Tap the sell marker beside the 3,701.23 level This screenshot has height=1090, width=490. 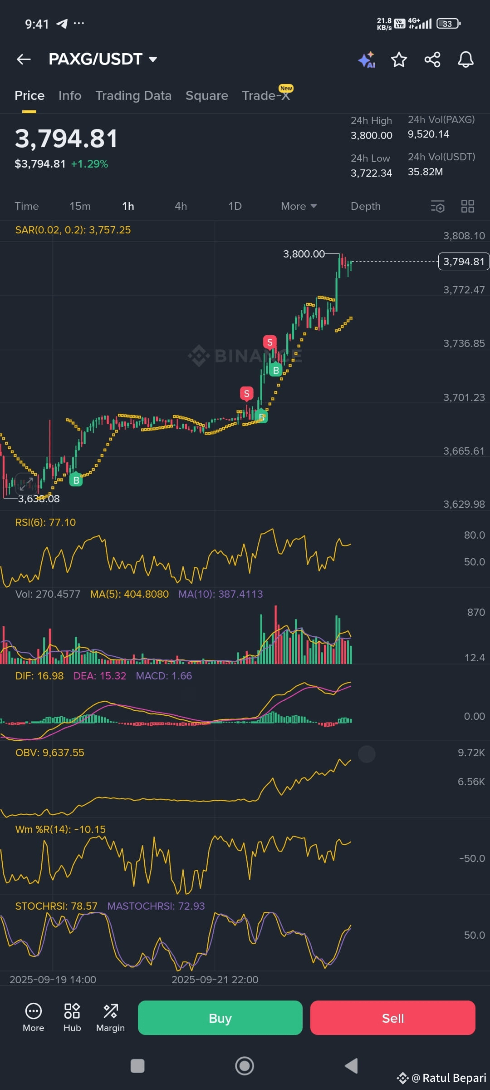point(246,393)
